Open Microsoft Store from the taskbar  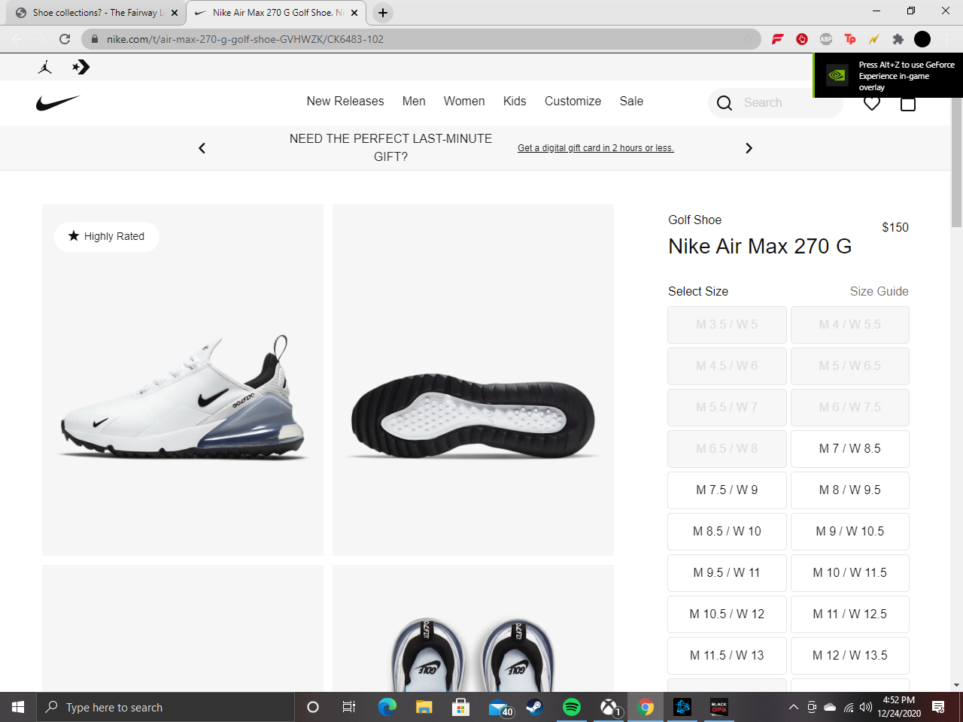(x=461, y=707)
